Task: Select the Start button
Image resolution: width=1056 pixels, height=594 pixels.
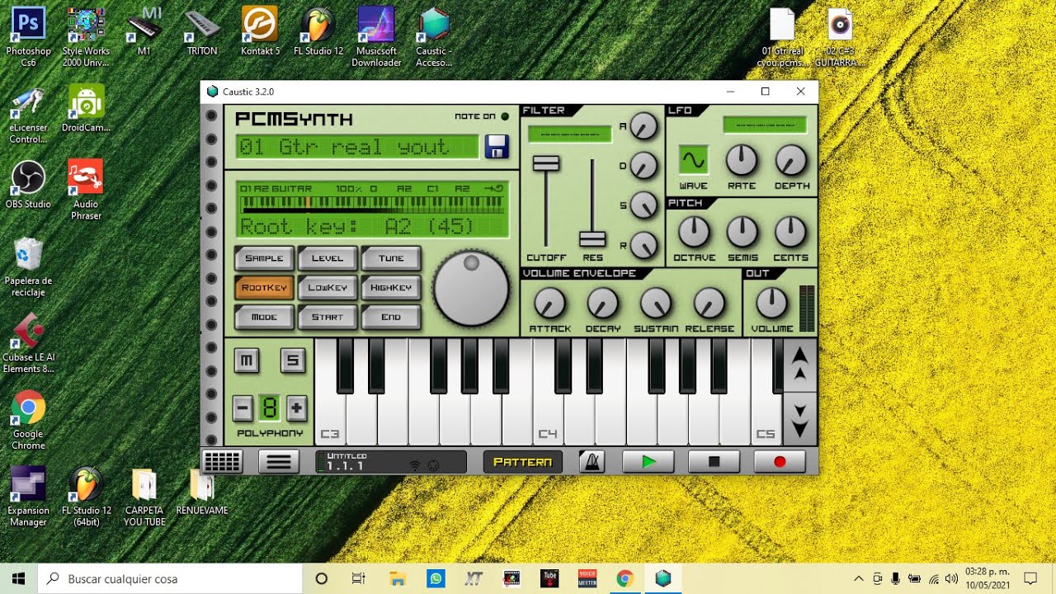Action: (328, 317)
